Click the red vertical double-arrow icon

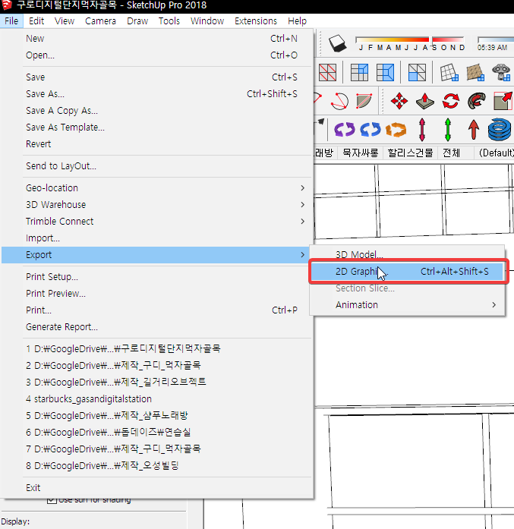click(x=422, y=130)
